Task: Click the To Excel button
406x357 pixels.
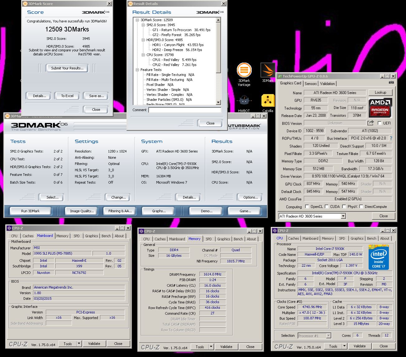Action: click(x=67, y=96)
